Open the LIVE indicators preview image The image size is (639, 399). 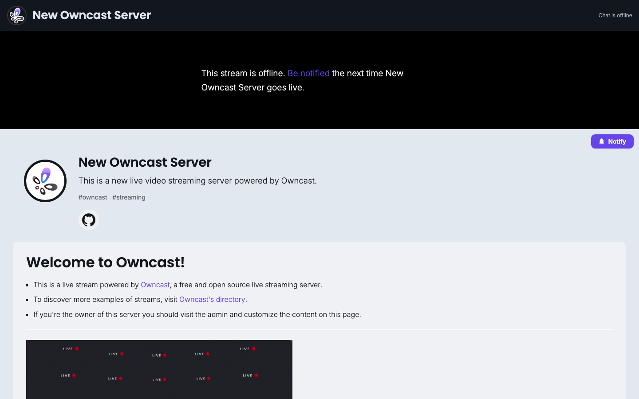(159, 369)
